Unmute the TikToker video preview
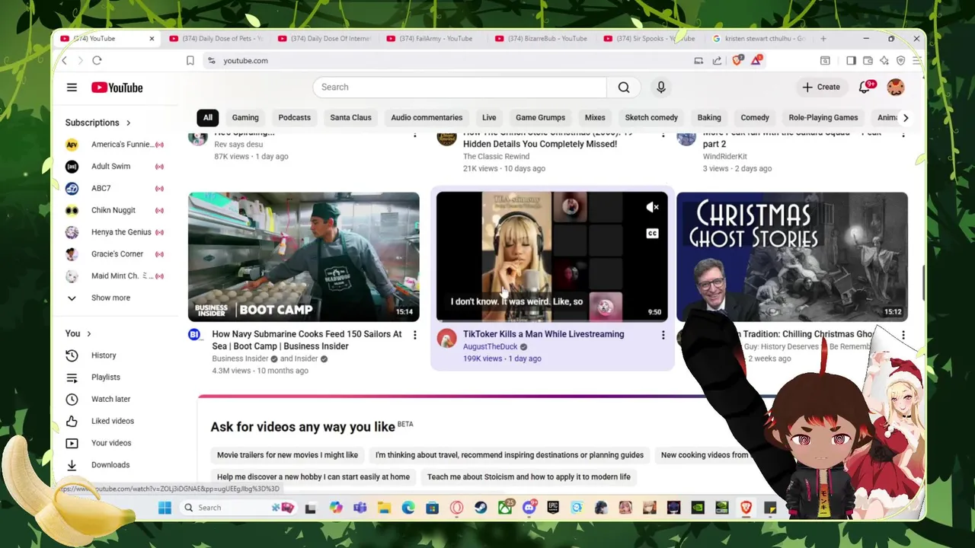This screenshot has width=975, height=548. click(652, 207)
